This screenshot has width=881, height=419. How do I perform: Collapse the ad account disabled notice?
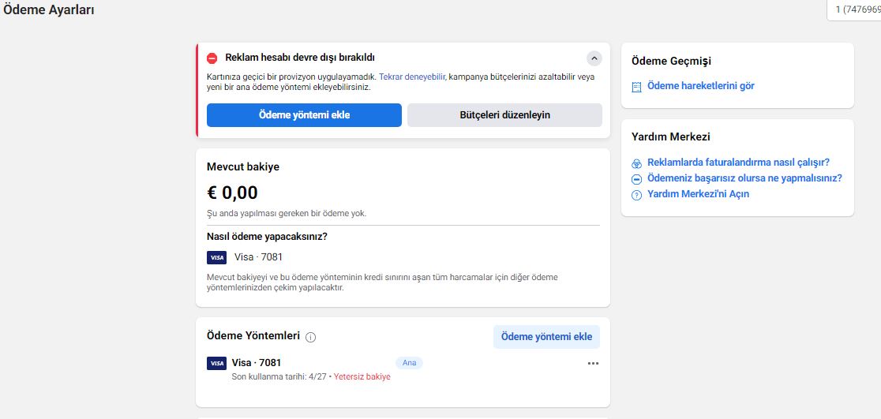coord(594,58)
